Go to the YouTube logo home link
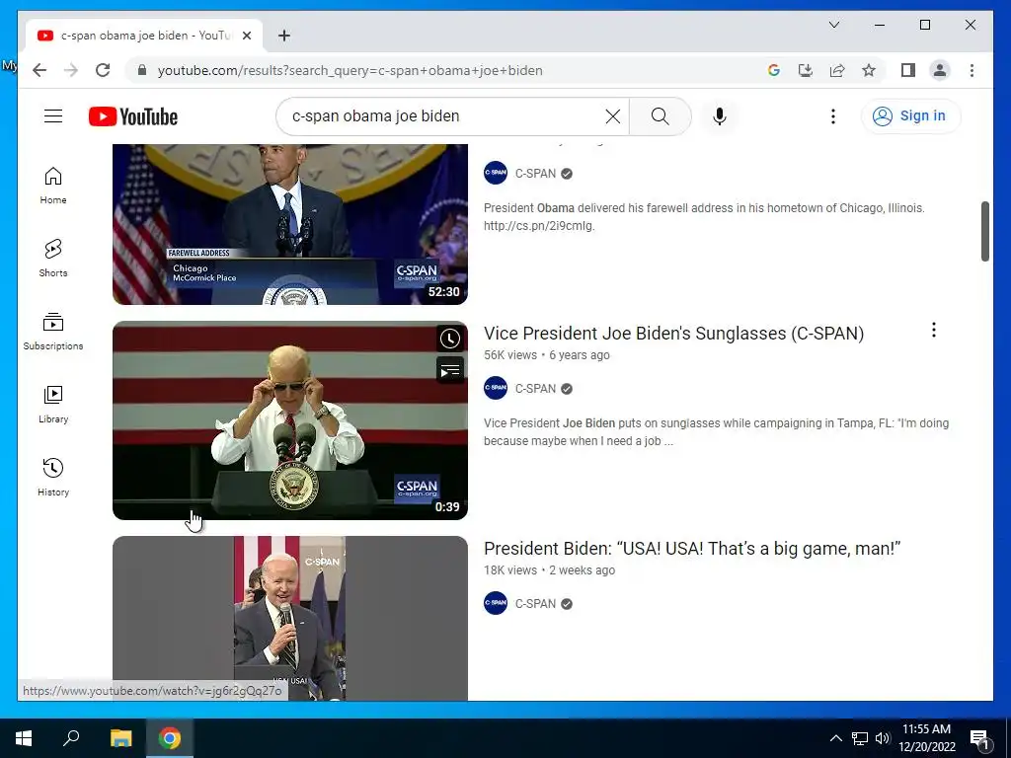 pos(133,116)
